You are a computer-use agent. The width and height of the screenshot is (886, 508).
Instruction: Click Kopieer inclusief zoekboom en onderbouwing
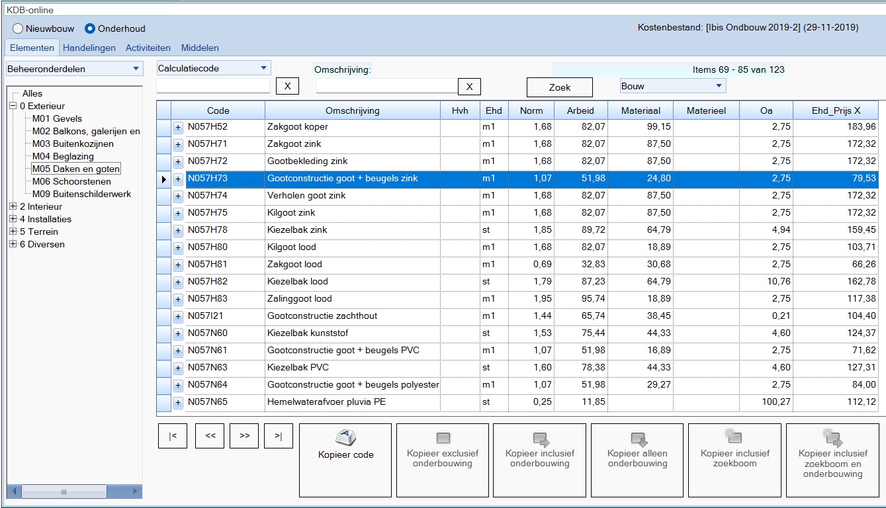(833, 460)
